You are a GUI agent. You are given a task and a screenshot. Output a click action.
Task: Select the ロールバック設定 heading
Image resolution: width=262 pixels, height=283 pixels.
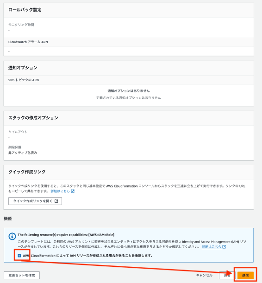(25, 10)
